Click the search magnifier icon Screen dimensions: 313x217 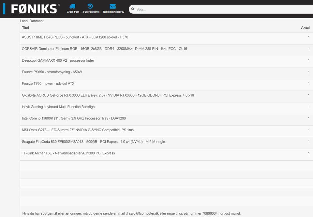coord(133,9)
